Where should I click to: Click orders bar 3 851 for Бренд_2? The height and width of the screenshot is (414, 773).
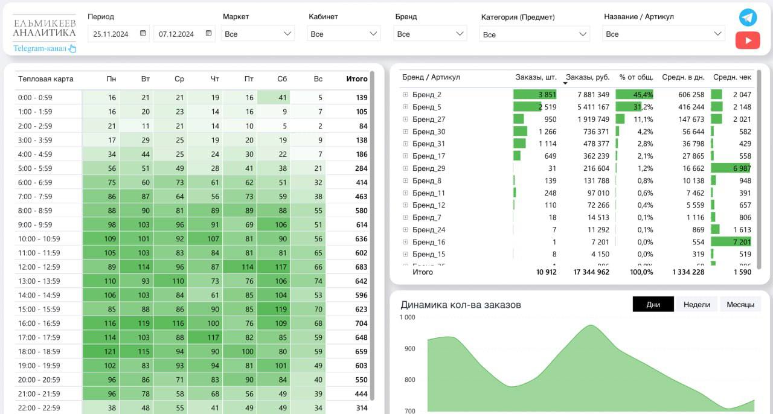coord(535,95)
